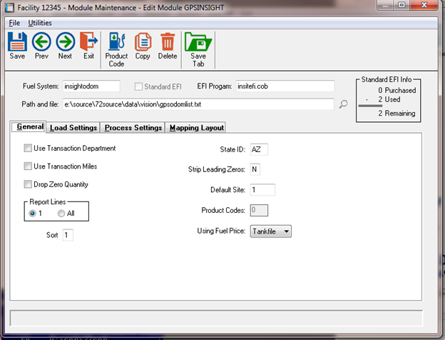Enable Use Transaction Department checkbox

click(28, 149)
